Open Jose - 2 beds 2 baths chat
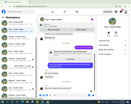 pyautogui.click(x=18, y=89)
